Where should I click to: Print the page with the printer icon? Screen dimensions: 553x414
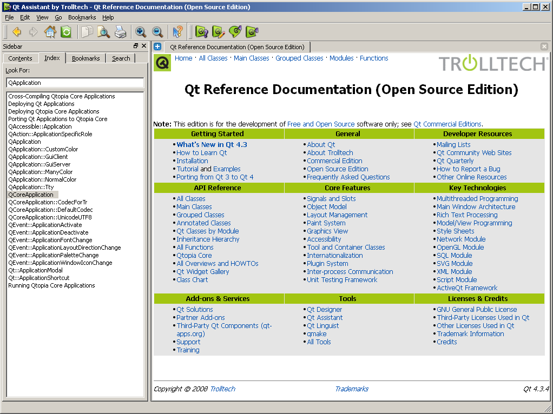pos(121,32)
